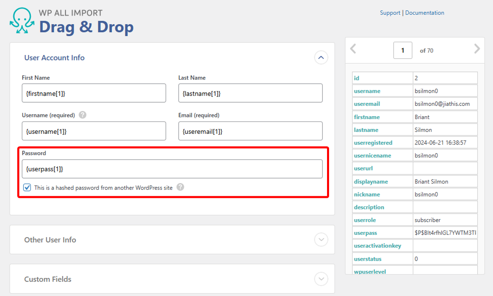The height and width of the screenshot is (296, 493).
Task: Collapse the User Account Info section
Action: click(x=321, y=57)
